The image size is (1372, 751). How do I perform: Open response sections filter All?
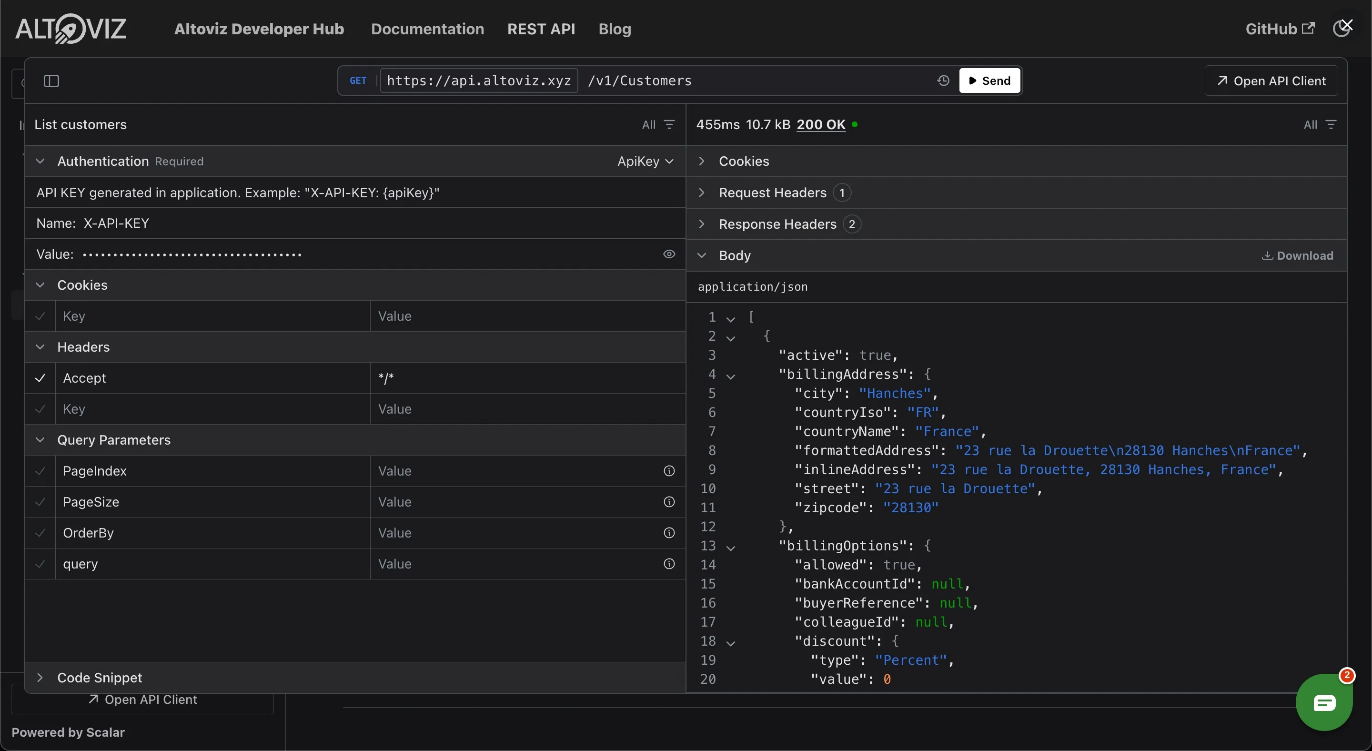pyautogui.click(x=1320, y=125)
